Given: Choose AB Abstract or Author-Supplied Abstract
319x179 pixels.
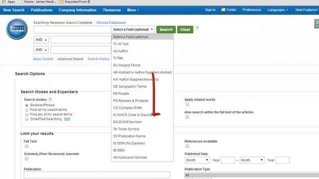Looking at the screenshot, I should click(143, 72).
